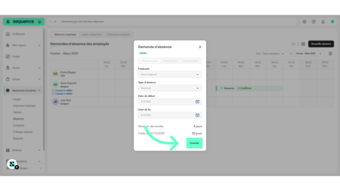This screenshot has height=191, width=340.
Task: Click the Ventes sidebar icon
Action: (x=8, y=68)
